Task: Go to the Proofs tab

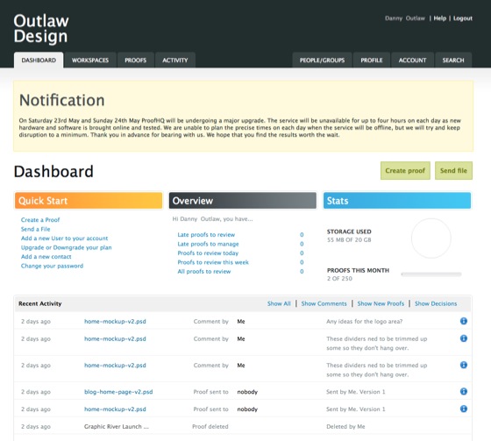Action: (x=136, y=60)
